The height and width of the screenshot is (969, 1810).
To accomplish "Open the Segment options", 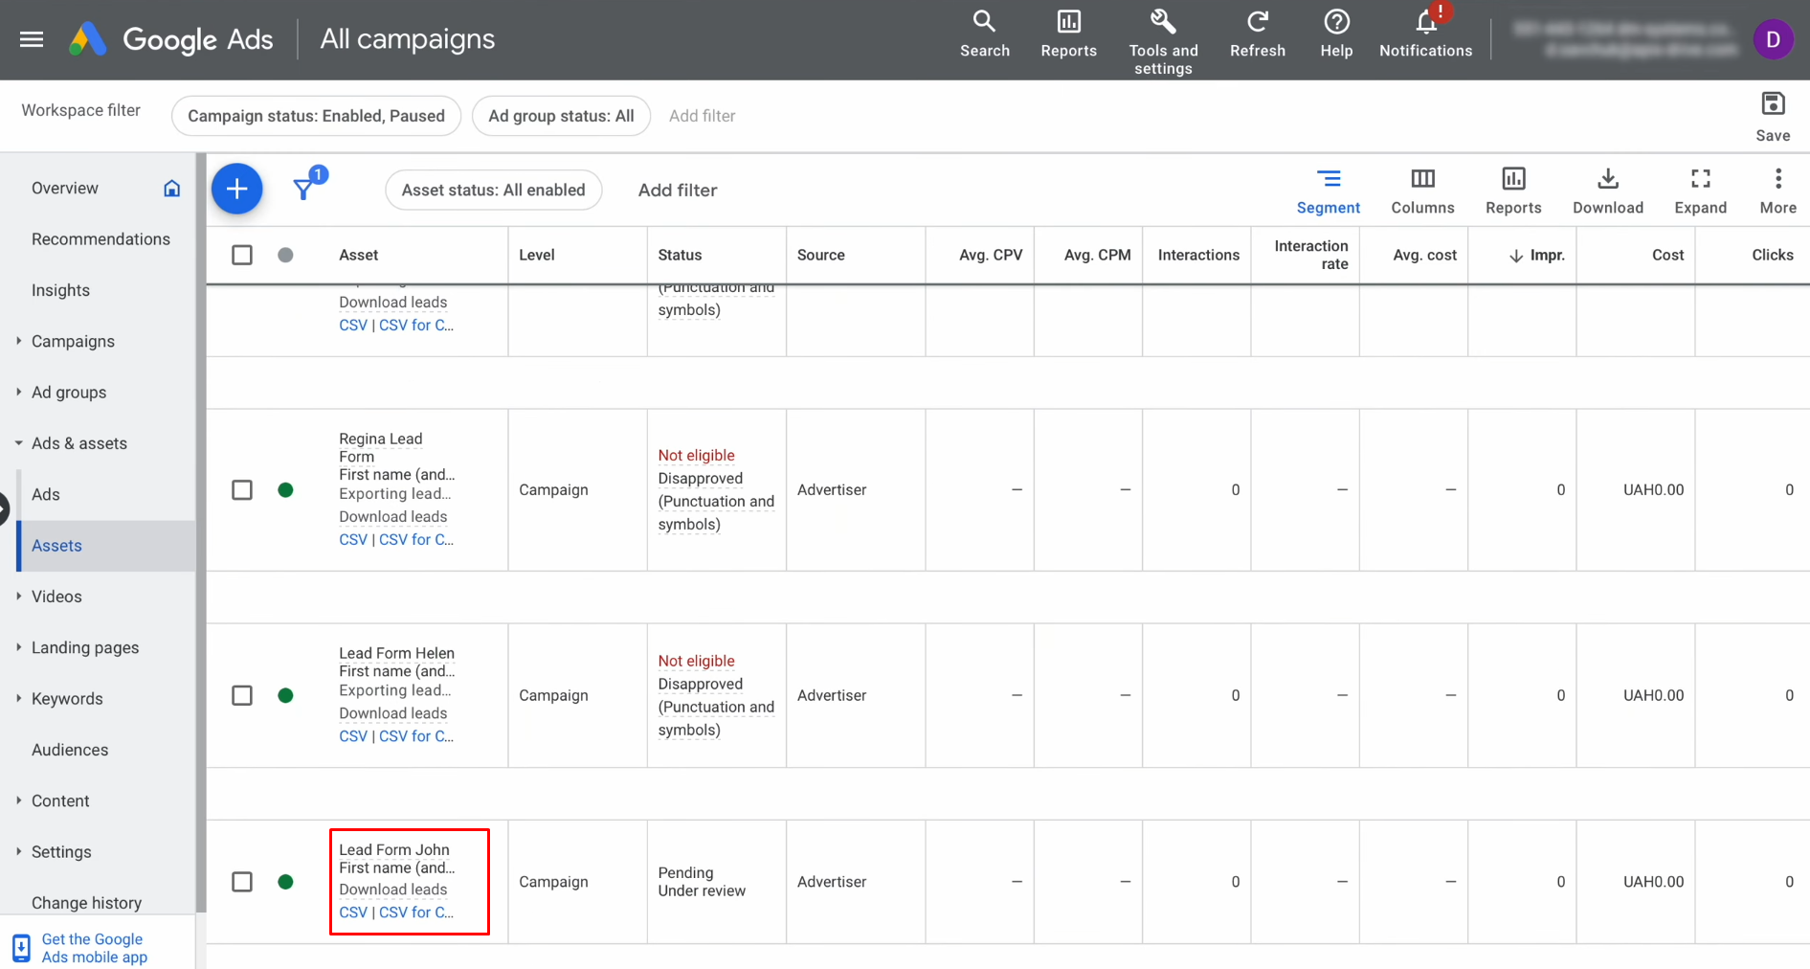I will coord(1328,192).
